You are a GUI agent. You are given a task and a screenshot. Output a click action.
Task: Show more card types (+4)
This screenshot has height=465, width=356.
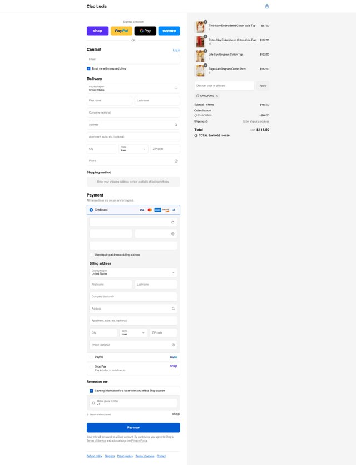point(174,209)
